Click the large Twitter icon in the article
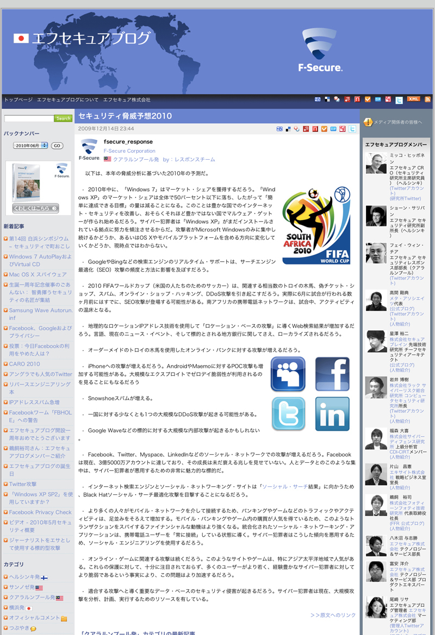The height and width of the screenshot is (635, 435). coord(288,413)
